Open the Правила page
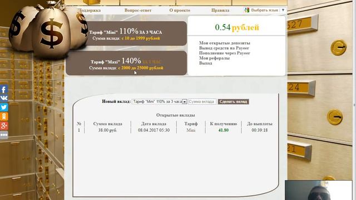The image size is (356, 200). point(220,10)
